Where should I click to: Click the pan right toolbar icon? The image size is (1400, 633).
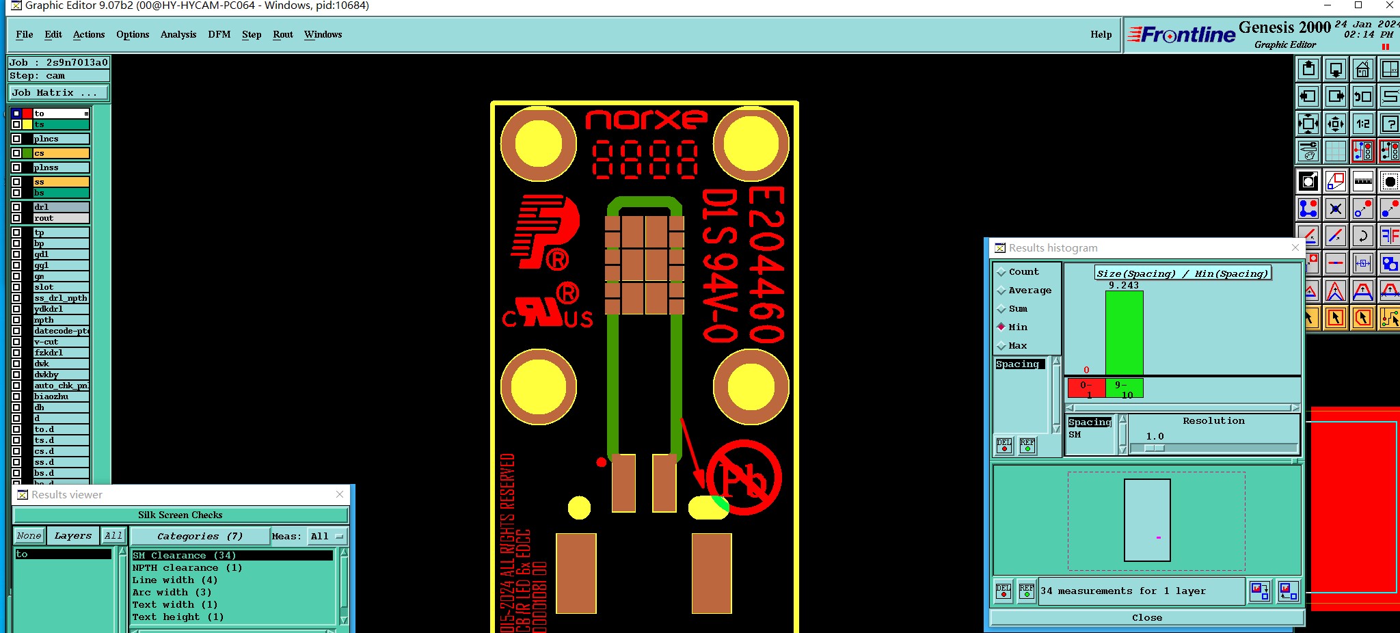pyautogui.click(x=1336, y=96)
